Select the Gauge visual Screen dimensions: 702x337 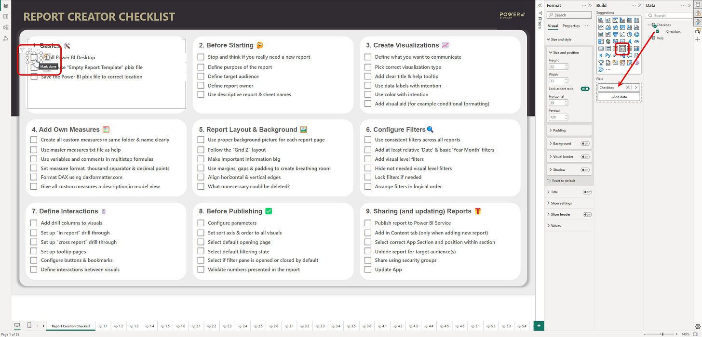637,41
